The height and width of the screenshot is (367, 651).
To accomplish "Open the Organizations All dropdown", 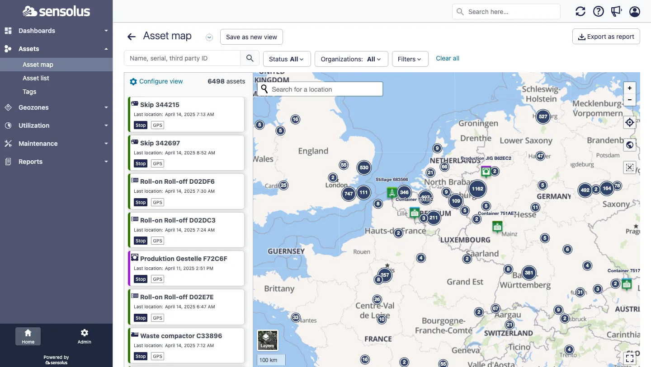I will pyautogui.click(x=351, y=59).
